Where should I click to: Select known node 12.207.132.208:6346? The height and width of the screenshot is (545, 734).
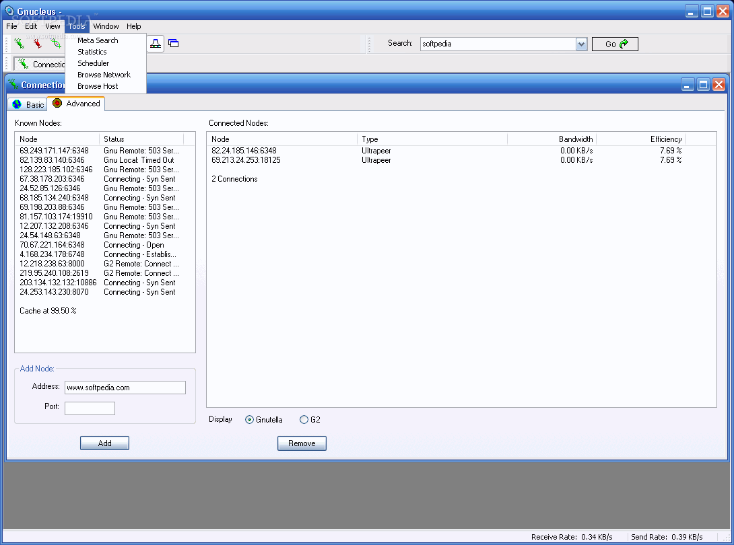[x=54, y=226]
